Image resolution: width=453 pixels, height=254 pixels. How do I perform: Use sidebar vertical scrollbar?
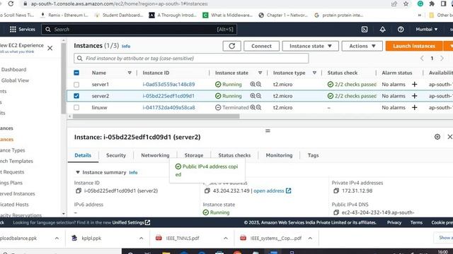click(x=63, y=78)
